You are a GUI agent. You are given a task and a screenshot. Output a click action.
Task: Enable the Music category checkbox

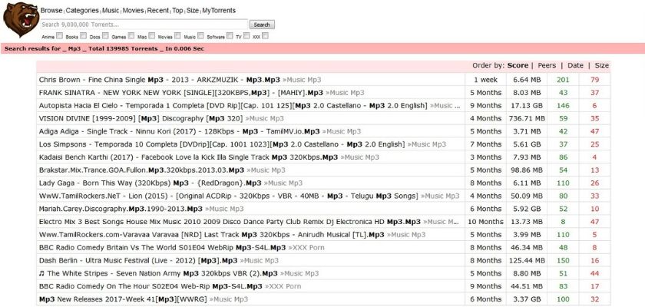pos(200,36)
